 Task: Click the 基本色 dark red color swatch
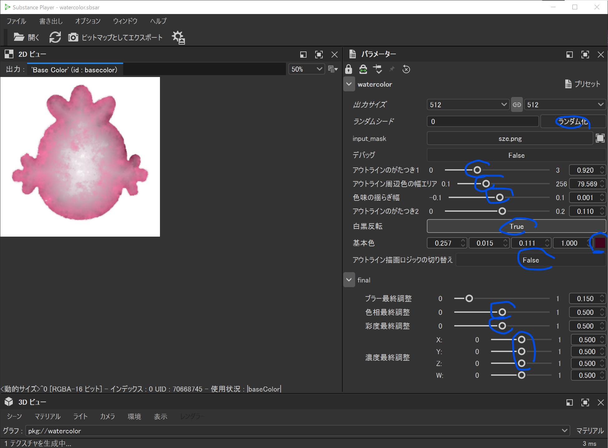click(600, 243)
